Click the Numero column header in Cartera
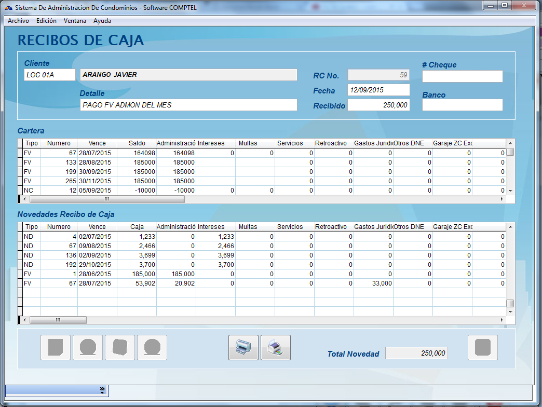 point(59,143)
